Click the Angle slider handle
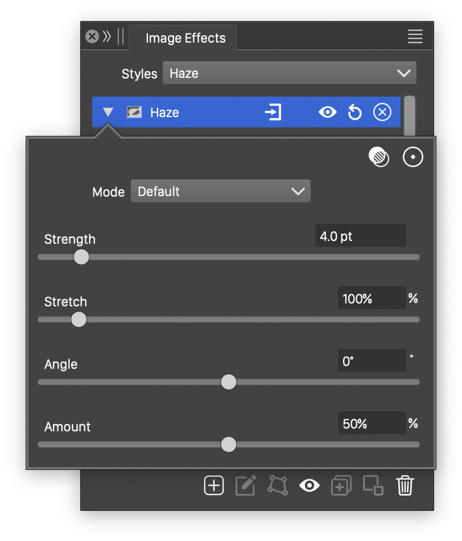The width and height of the screenshot is (462, 541). click(228, 382)
